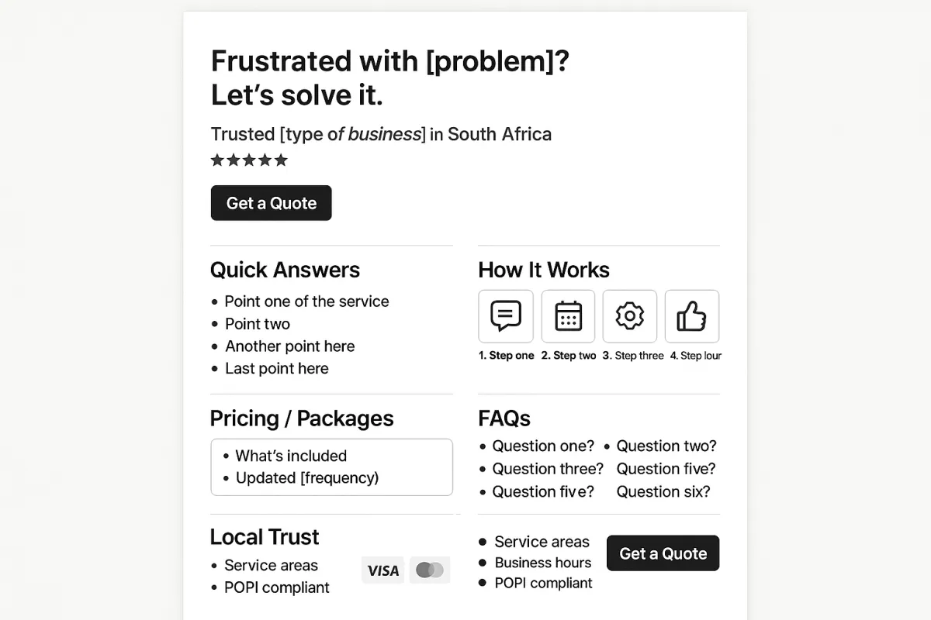The image size is (931, 620).
Task: Open FAQ 'Question six?'
Action: 663,491
